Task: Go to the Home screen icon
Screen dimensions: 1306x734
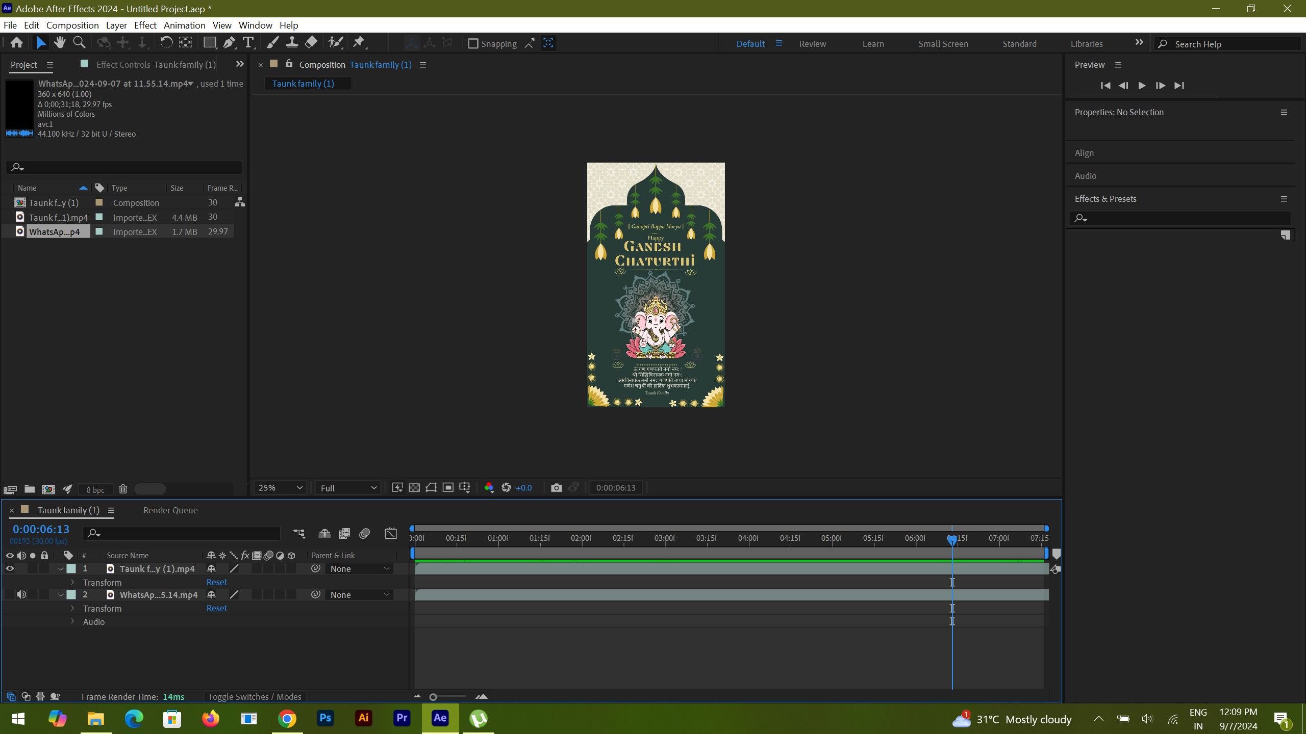Action: click(x=16, y=43)
